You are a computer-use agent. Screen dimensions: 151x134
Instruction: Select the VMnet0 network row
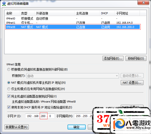coord(72,18)
